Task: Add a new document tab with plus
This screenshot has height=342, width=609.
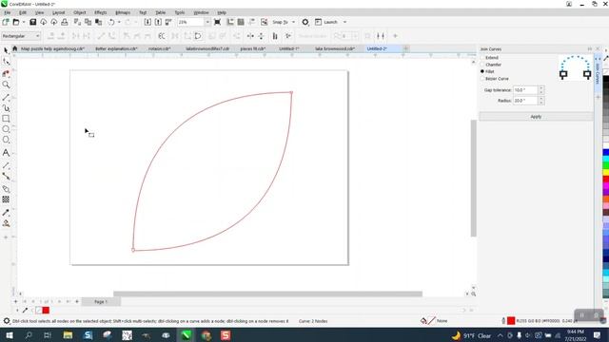Action: (406, 48)
